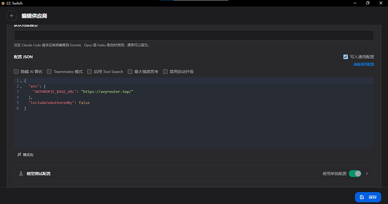Click the includeCoAuthoredBy key on line 5
Screen dimensions: 388x204
point(52,103)
